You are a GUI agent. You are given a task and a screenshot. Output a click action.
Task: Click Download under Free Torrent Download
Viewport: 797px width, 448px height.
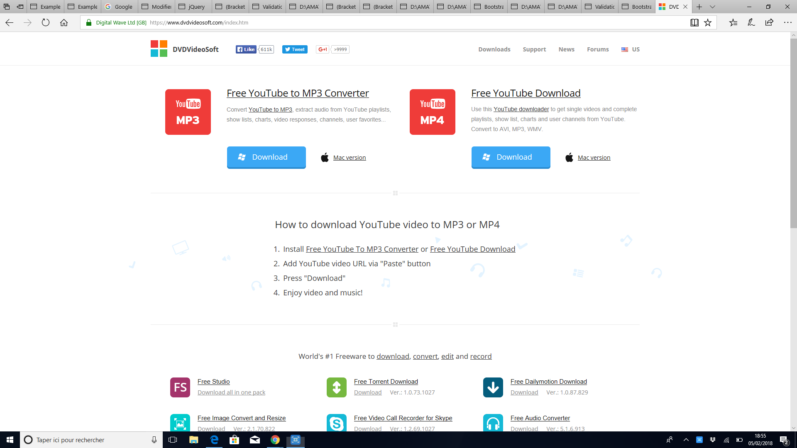pyautogui.click(x=368, y=392)
